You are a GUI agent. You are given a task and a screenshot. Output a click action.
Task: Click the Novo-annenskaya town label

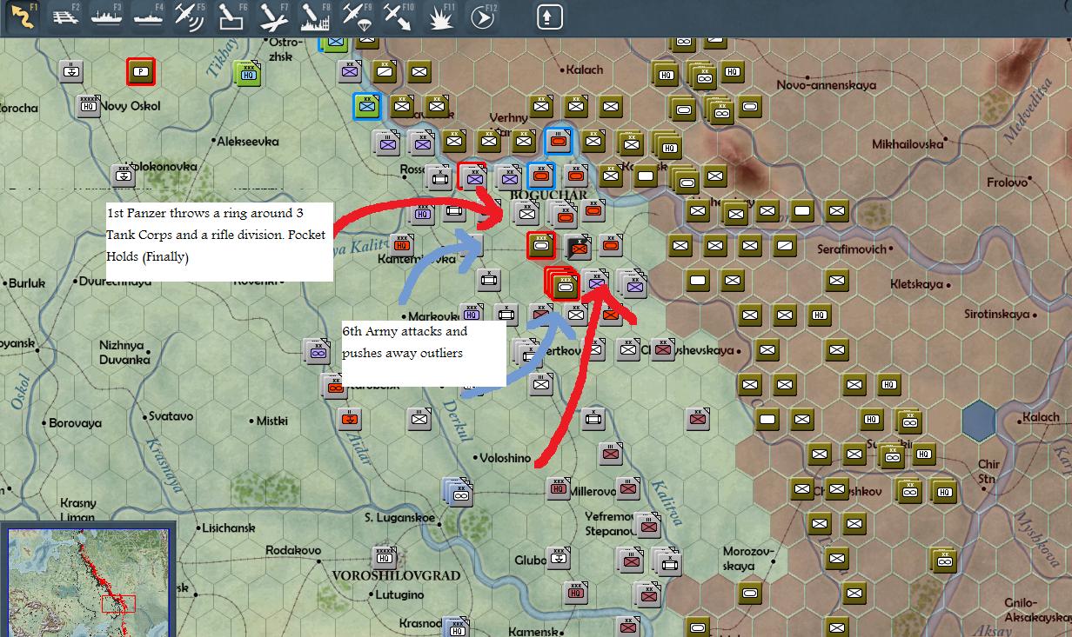(827, 85)
